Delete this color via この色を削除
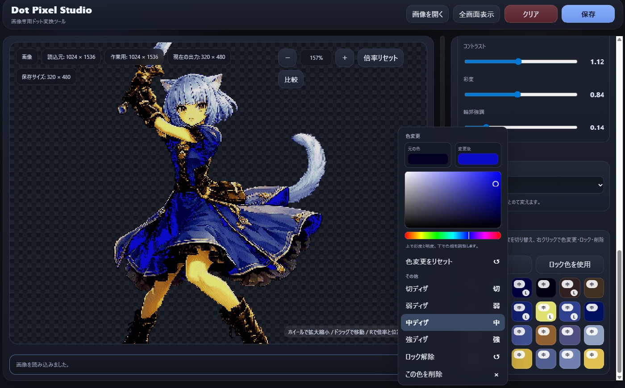Screen dimensions: 625x388 452,374
